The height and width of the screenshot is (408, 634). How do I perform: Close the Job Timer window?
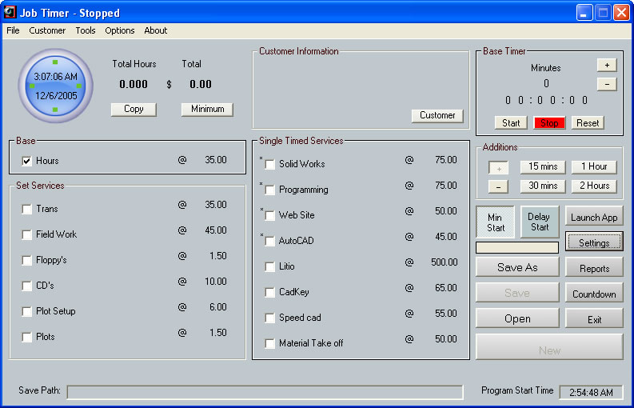[621, 13]
